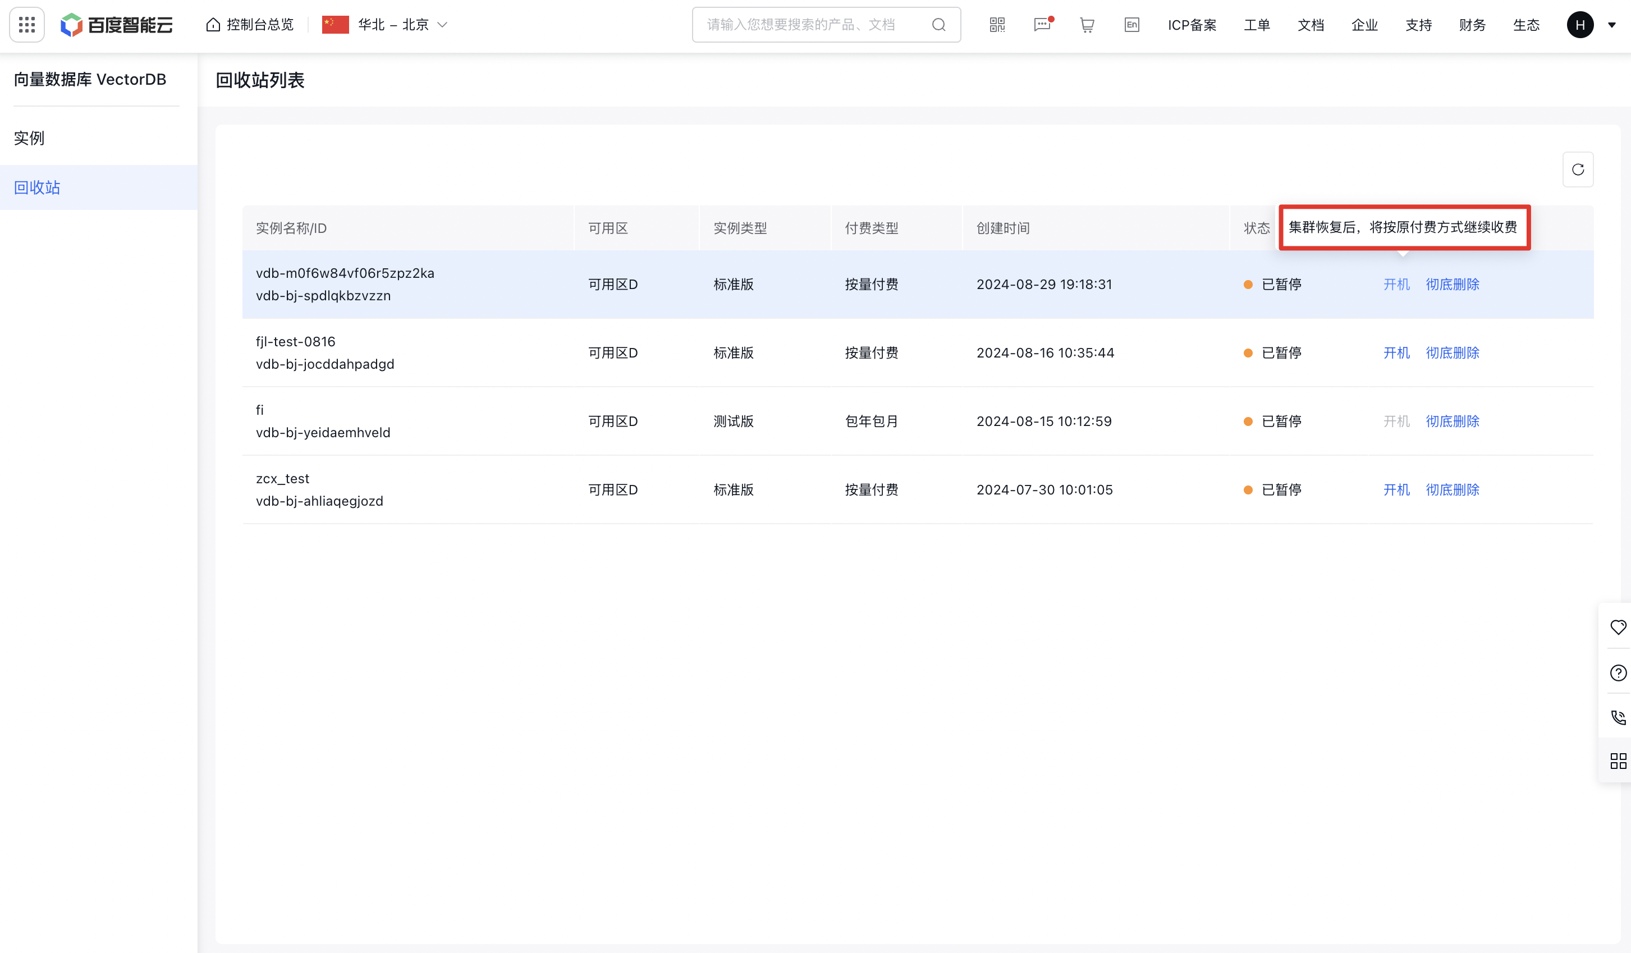Click the 向量数据库 VectorDB sidebar title
The width and height of the screenshot is (1631, 953).
(x=90, y=80)
